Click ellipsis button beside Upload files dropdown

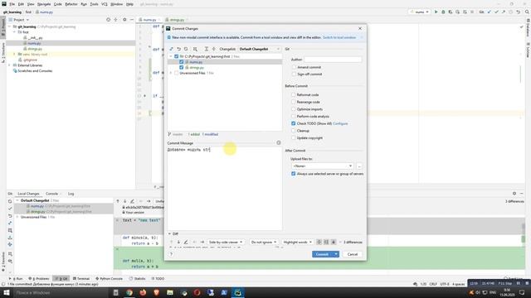tap(359, 166)
